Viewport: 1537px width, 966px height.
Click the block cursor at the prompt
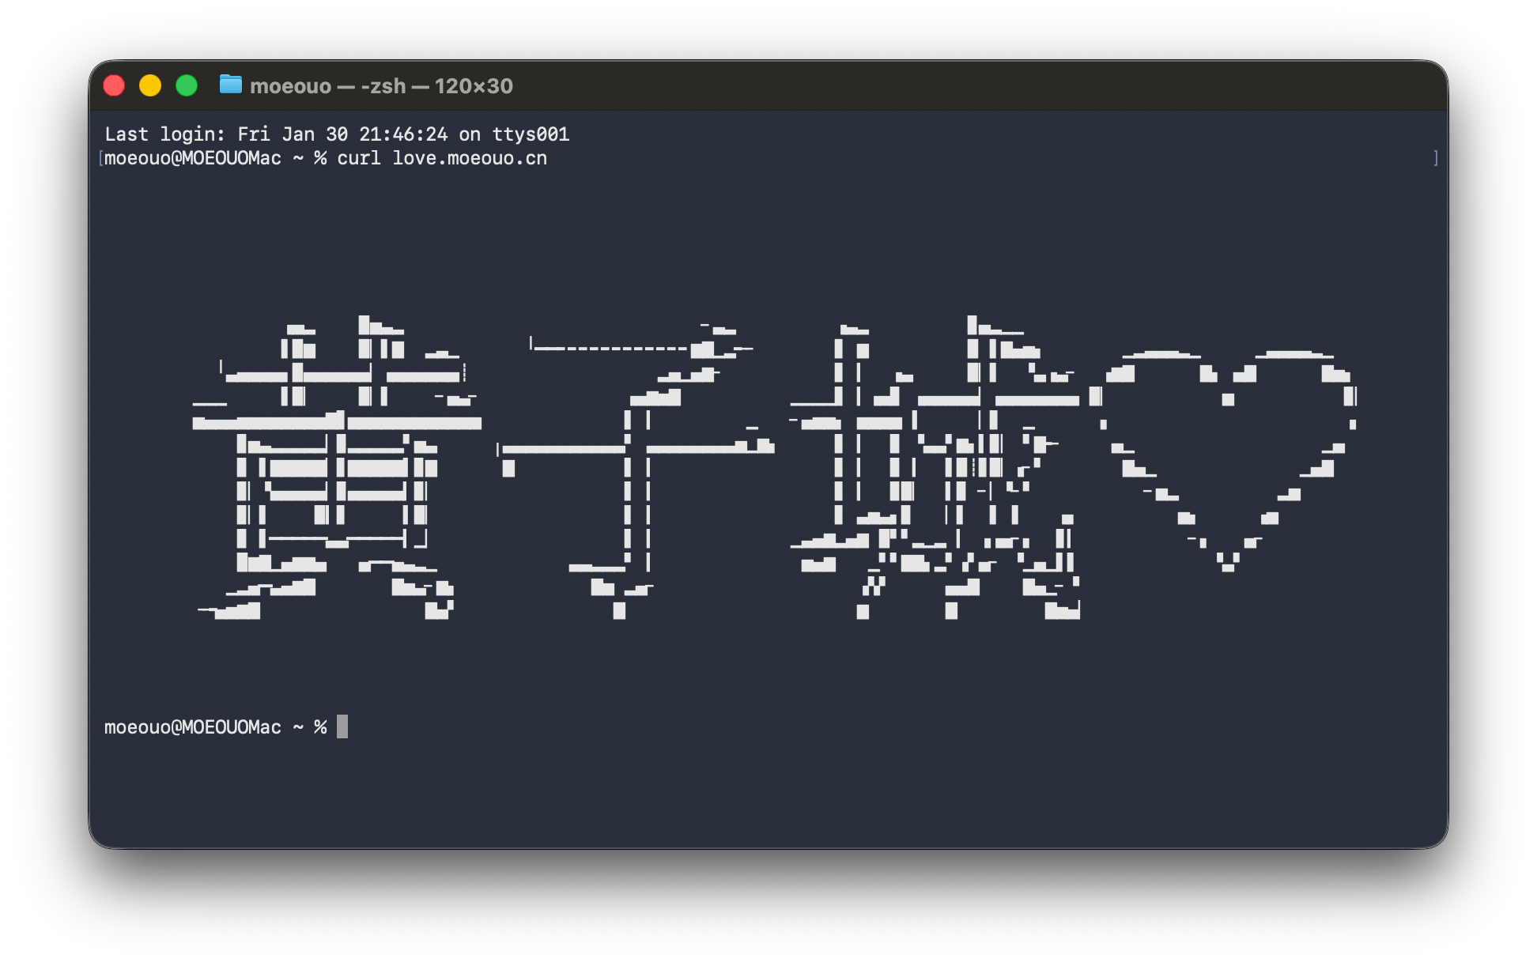[x=342, y=726]
